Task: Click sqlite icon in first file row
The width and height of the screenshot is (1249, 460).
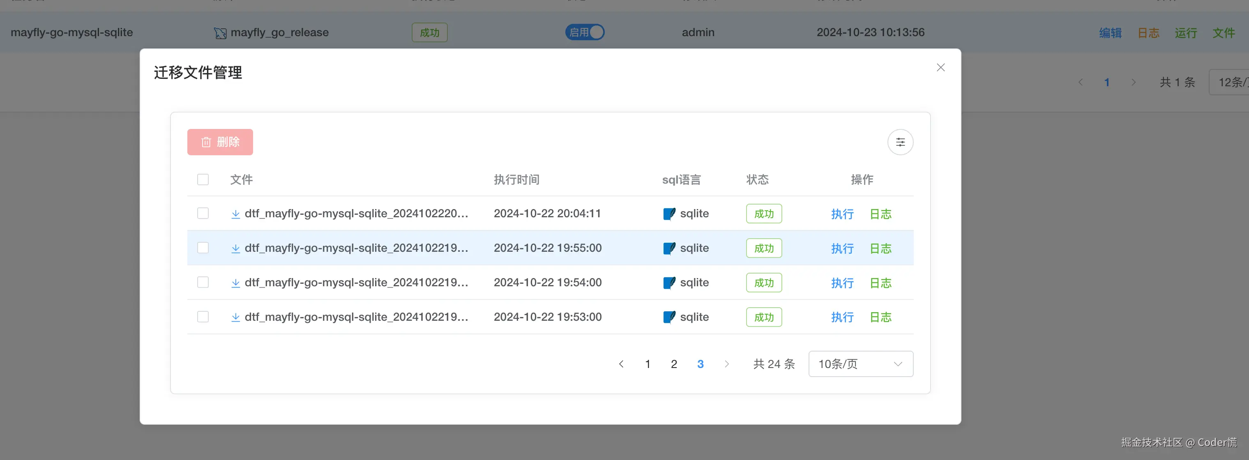Action: pyautogui.click(x=668, y=214)
